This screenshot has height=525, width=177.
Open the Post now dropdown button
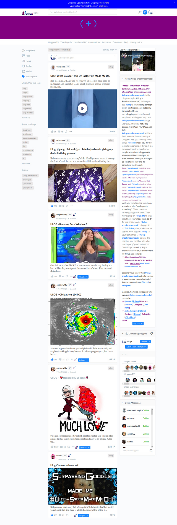click(138, 324)
